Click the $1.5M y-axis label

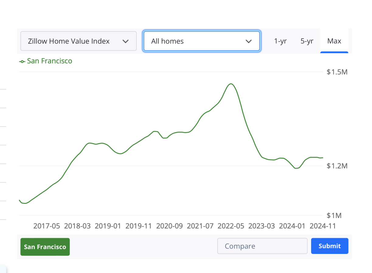pyautogui.click(x=337, y=72)
